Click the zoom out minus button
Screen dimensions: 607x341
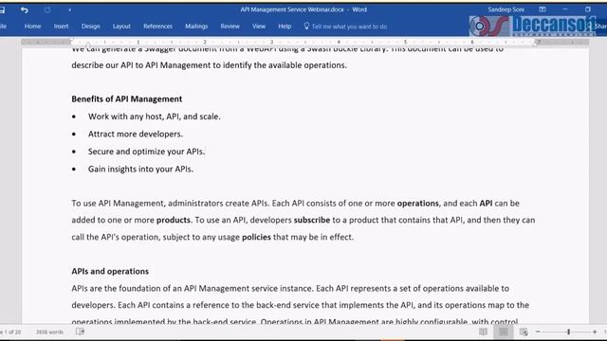coord(538,332)
